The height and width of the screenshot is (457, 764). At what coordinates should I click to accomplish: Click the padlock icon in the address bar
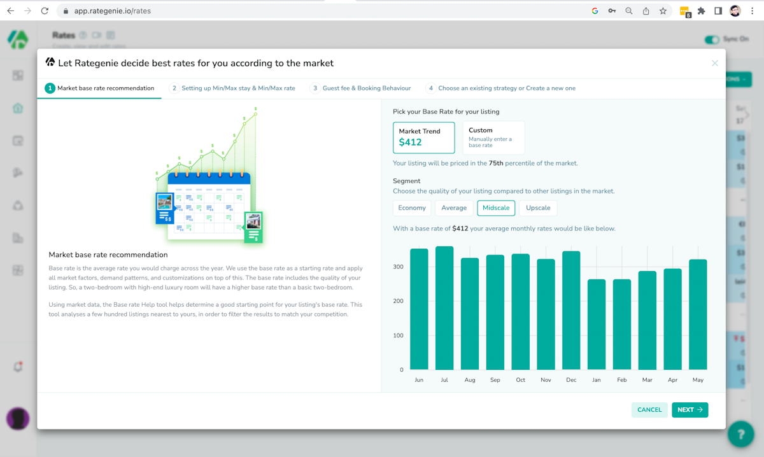coord(66,11)
